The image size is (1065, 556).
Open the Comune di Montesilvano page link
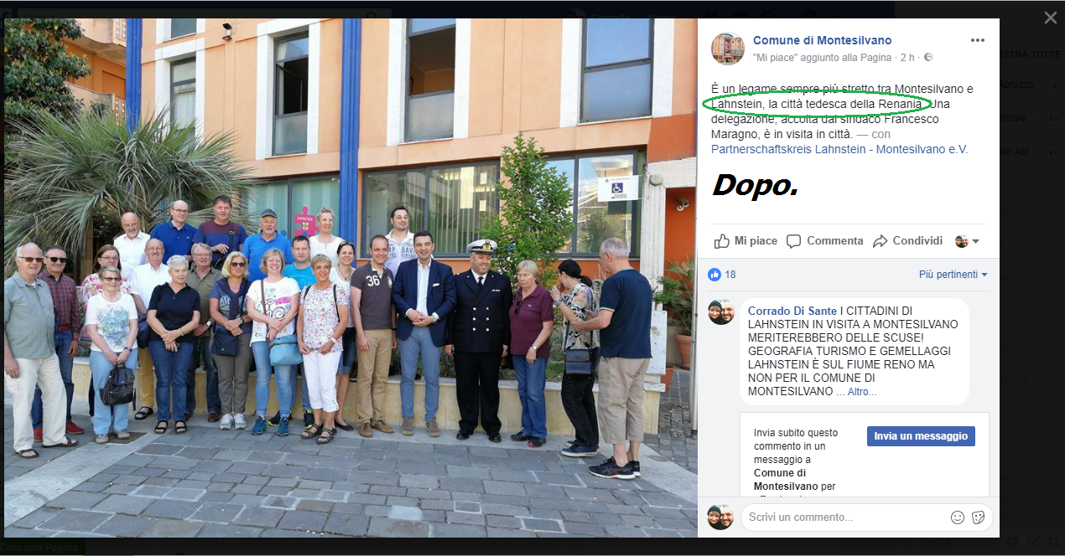pos(822,40)
